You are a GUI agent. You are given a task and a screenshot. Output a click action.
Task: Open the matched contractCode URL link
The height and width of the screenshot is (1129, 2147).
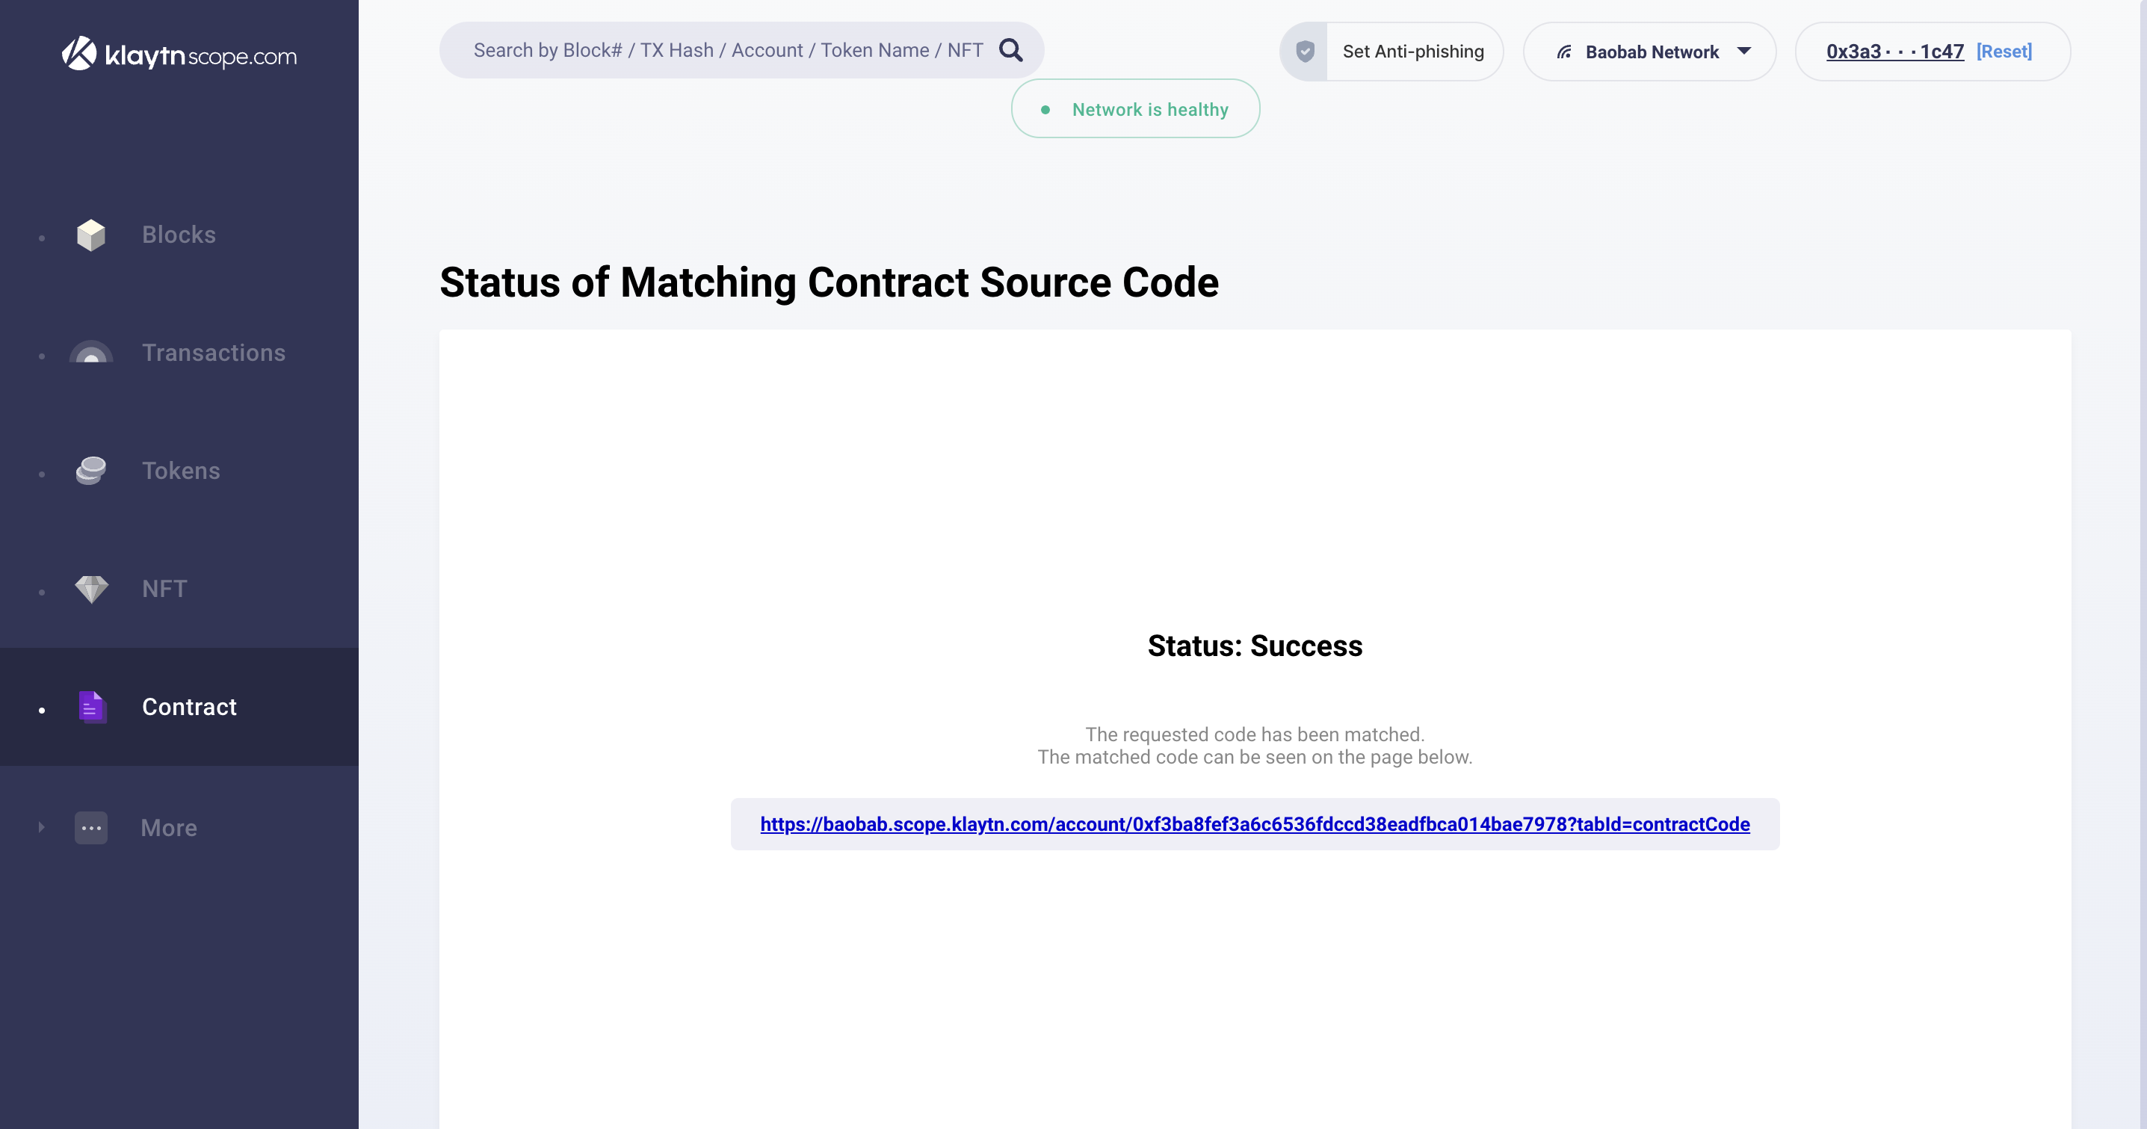pyautogui.click(x=1255, y=824)
